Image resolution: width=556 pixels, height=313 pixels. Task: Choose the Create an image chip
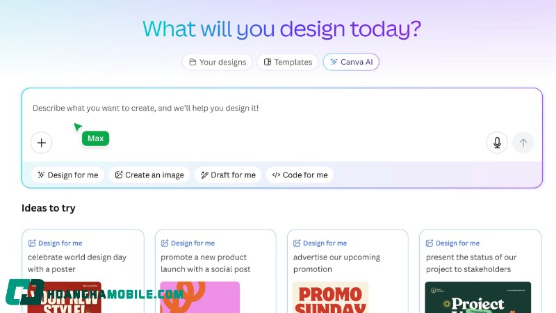coord(149,175)
